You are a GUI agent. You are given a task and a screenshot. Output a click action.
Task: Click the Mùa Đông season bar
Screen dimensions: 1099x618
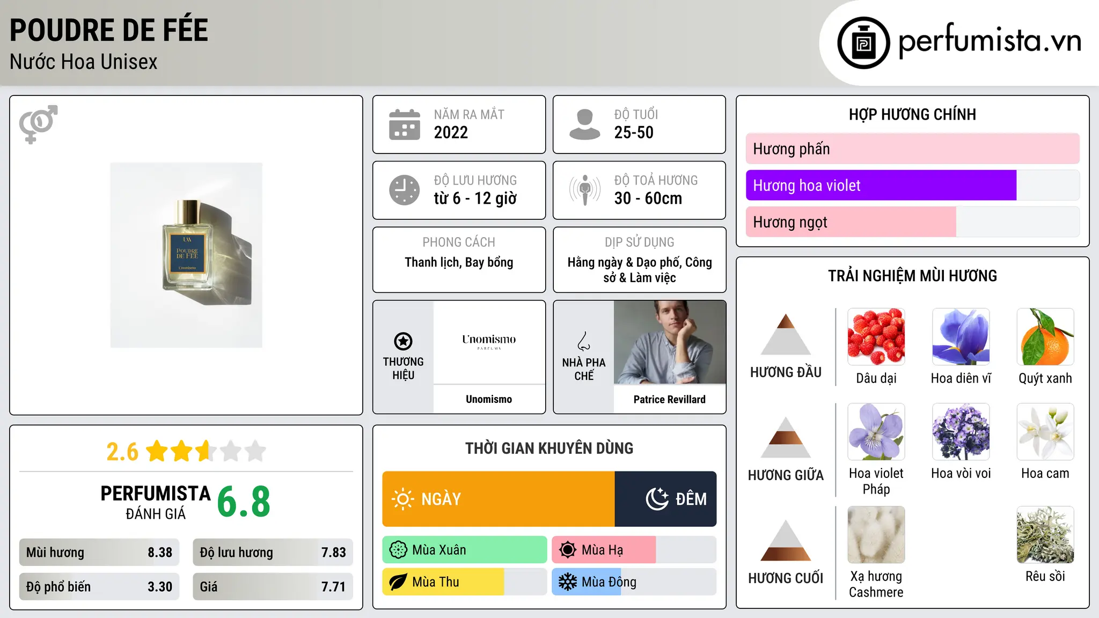tap(634, 582)
